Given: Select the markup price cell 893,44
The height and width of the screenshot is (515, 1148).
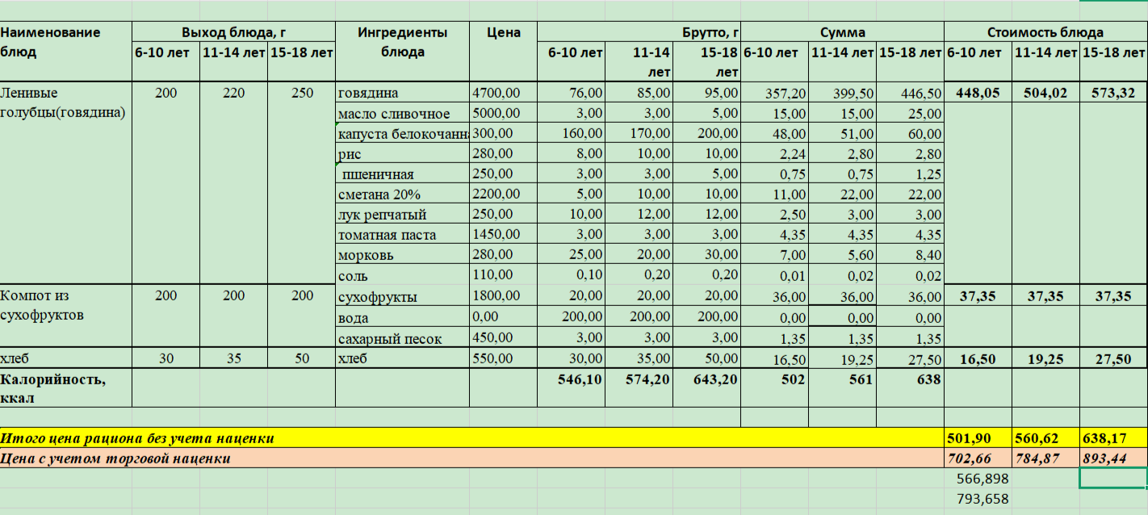Looking at the screenshot, I should click(1112, 458).
